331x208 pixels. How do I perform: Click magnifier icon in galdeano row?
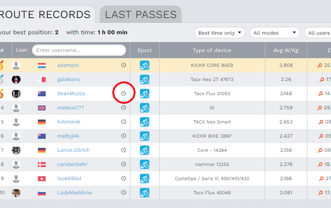(x=322, y=80)
